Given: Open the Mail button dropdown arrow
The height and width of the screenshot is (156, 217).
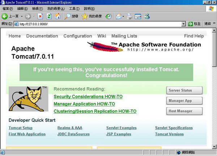Looking at the screenshot, I should (123, 16).
